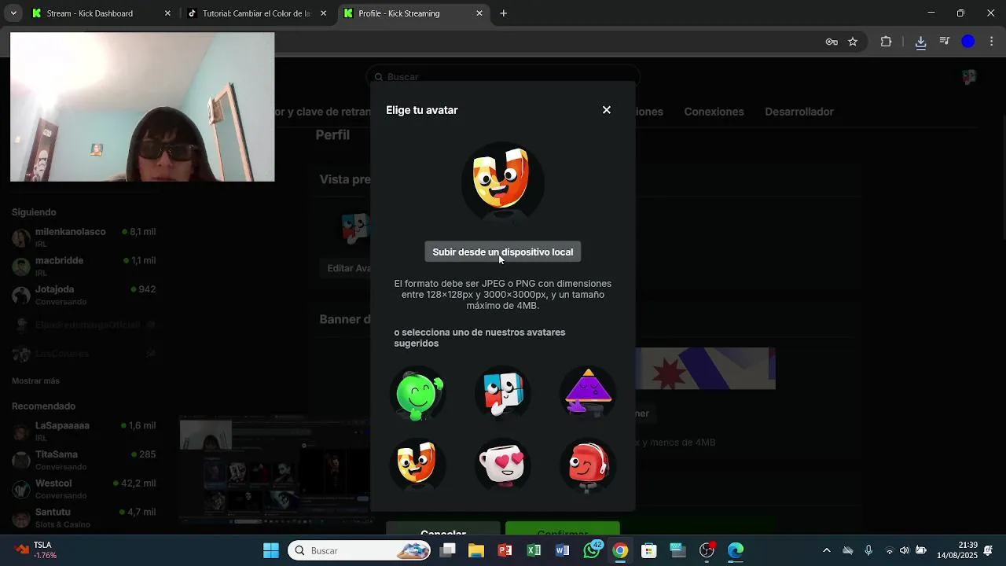This screenshot has height=566, width=1006.
Task: Select the red headphones avatar
Action: point(588,465)
